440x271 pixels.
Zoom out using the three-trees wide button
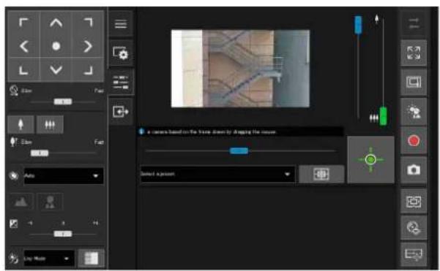50,124
